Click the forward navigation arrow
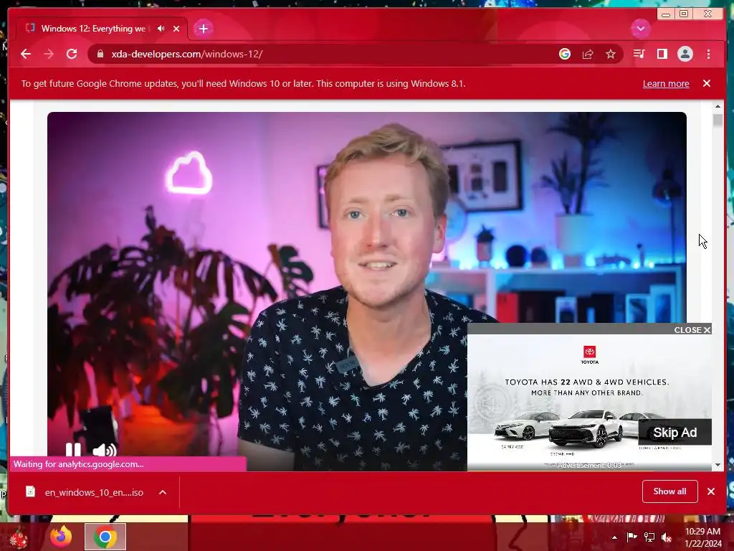The image size is (734, 551). [49, 54]
